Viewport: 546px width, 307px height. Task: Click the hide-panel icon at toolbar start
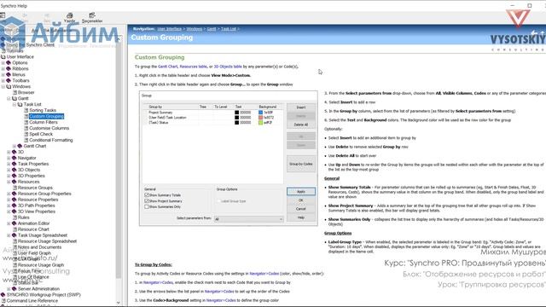tap(3, 15)
